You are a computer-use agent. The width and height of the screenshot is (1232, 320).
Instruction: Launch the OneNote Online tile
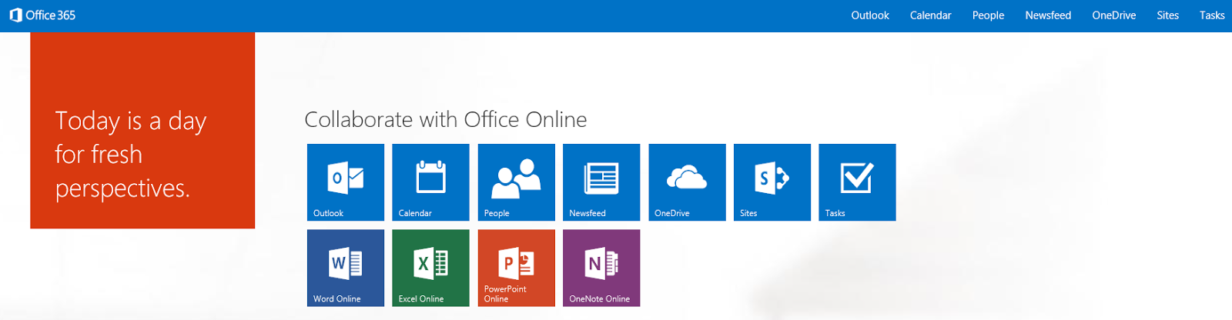pyautogui.click(x=601, y=268)
